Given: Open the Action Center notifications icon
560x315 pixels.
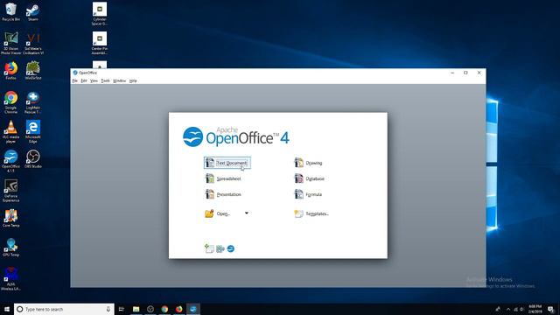Looking at the screenshot, I should click(x=551, y=309).
